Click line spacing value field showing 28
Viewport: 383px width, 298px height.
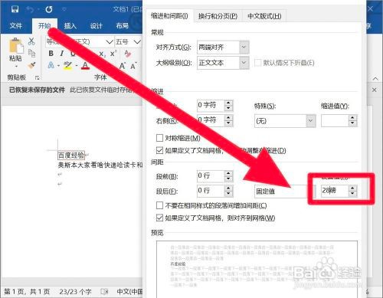click(x=335, y=191)
